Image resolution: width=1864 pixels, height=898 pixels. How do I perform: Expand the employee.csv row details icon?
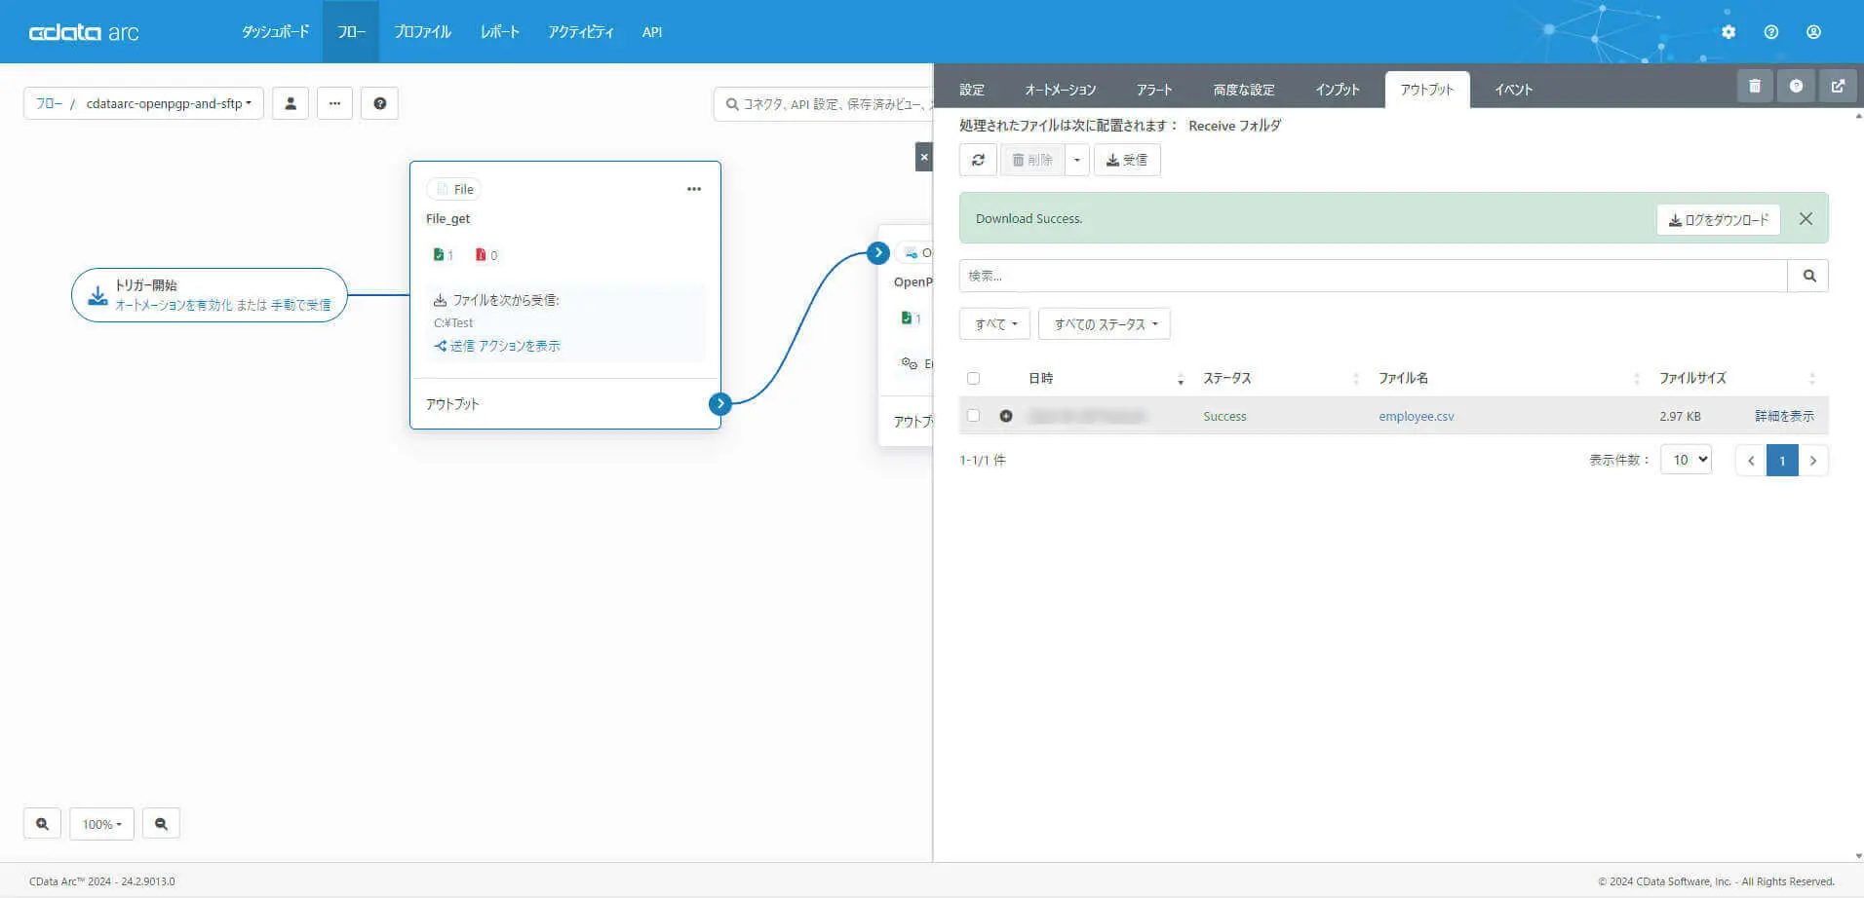click(1006, 416)
